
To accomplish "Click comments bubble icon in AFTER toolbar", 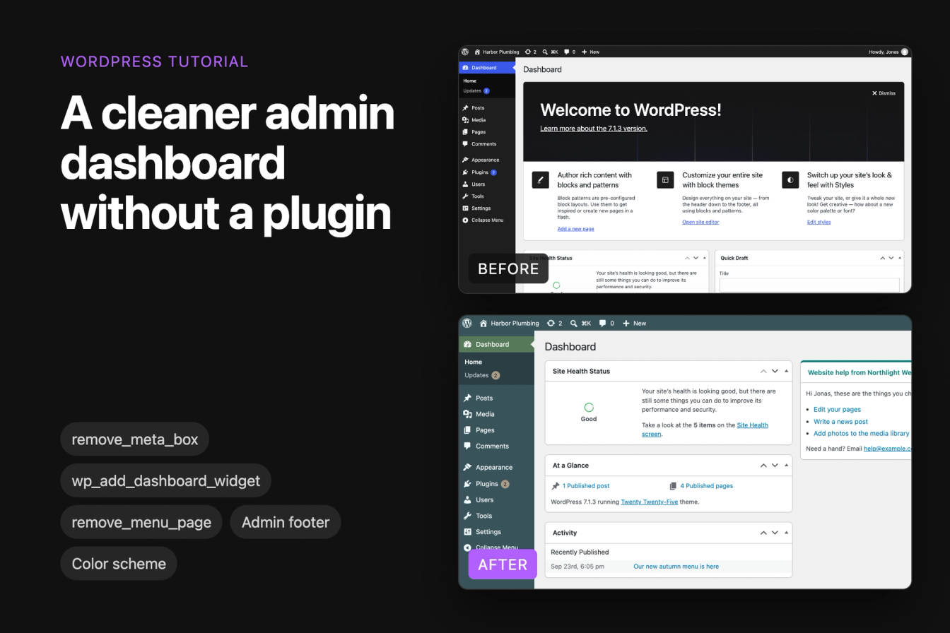I will [x=602, y=324].
